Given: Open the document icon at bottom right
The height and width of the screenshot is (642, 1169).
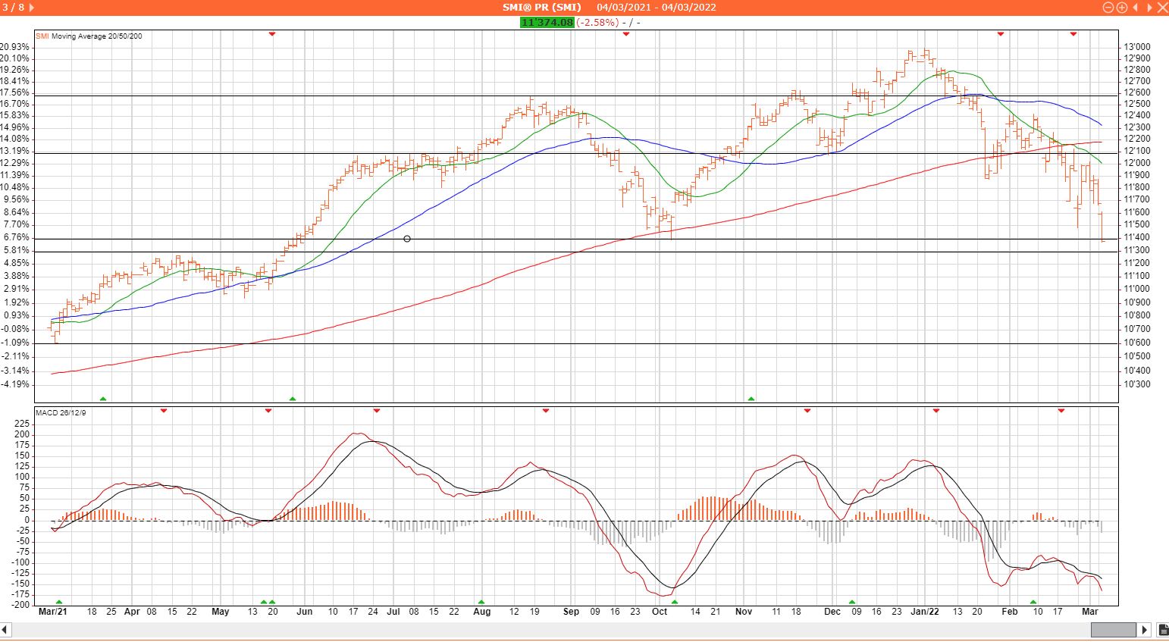Looking at the screenshot, I should [1163, 630].
